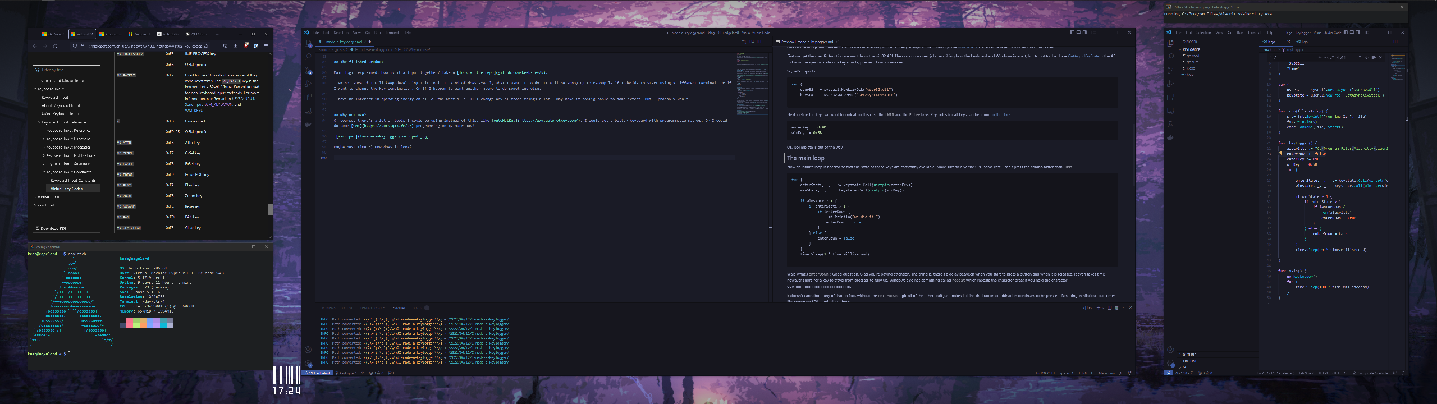The image size is (1437, 404).
Task: Expand Raw Input tree node
Action: pos(35,205)
